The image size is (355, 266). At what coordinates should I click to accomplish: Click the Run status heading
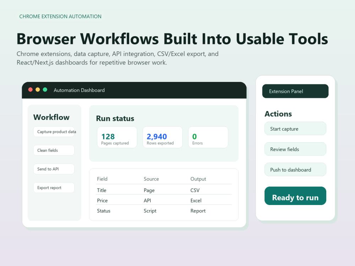[x=115, y=118]
